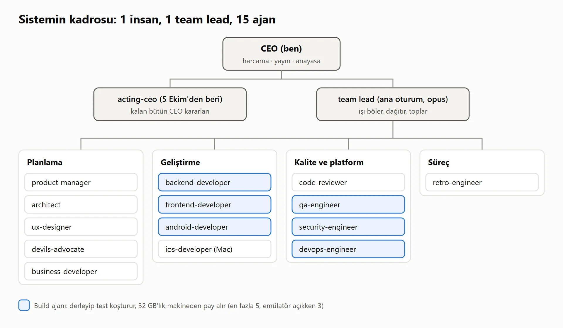Image resolution: width=563 pixels, height=328 pixels.
Task: Select the backend-developer build agent
Action: point(215,182)
